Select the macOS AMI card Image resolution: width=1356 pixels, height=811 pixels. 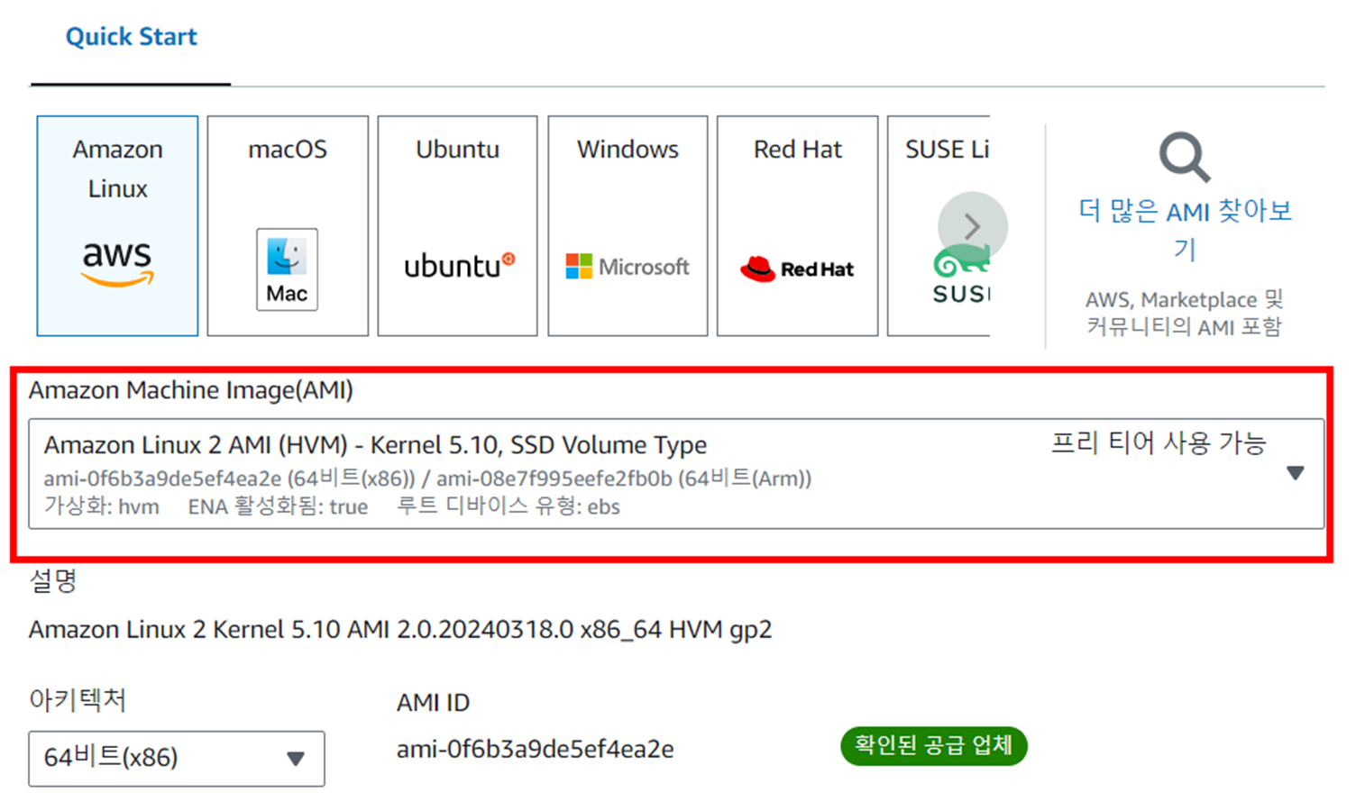coord(288,225)
